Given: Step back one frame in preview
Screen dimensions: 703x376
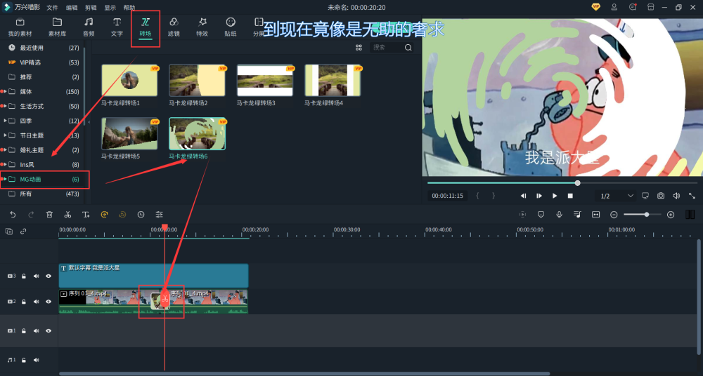Looking at the screenshot, I should 523,196.
